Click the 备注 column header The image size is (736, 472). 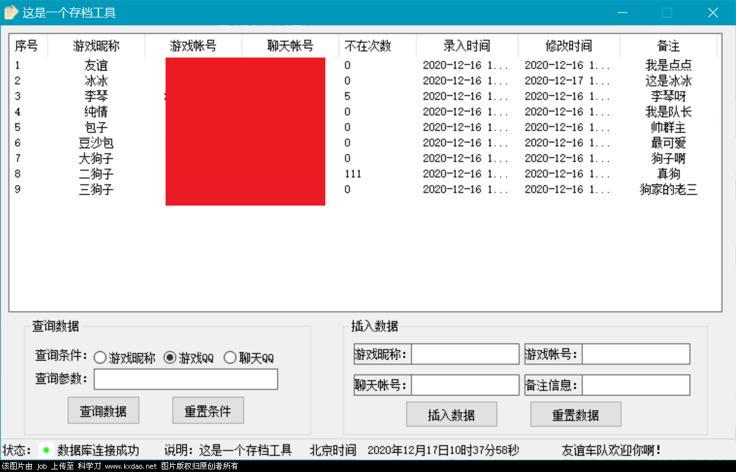pos(668,46)
